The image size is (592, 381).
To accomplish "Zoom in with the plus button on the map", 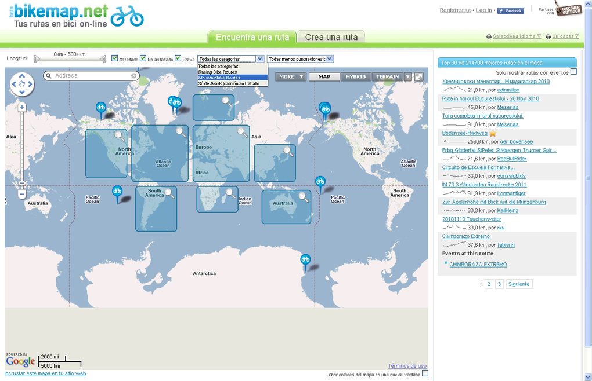I will [x=21, y=107].
